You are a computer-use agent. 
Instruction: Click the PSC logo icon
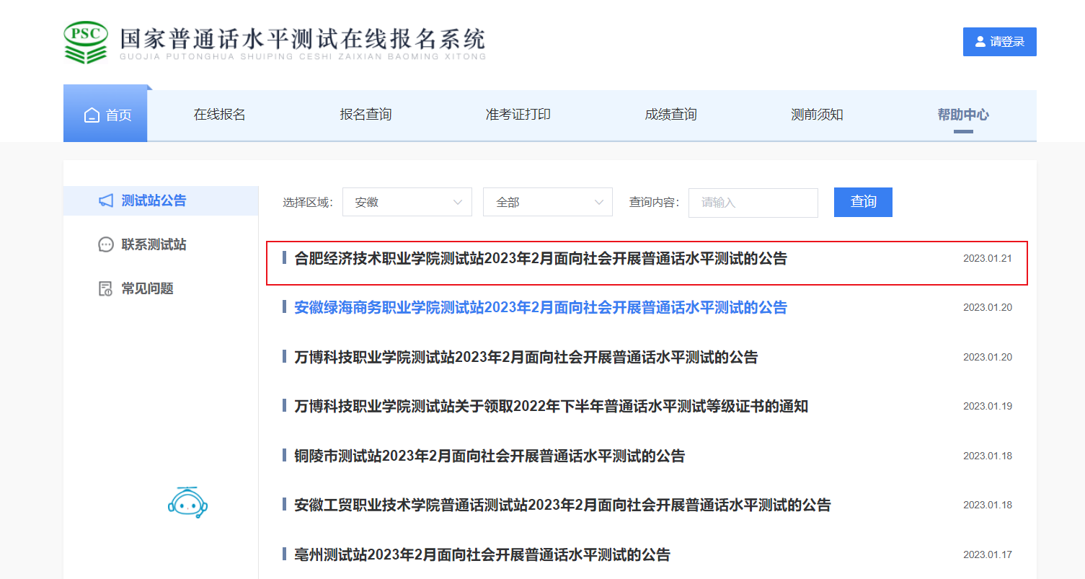(86, 42)
